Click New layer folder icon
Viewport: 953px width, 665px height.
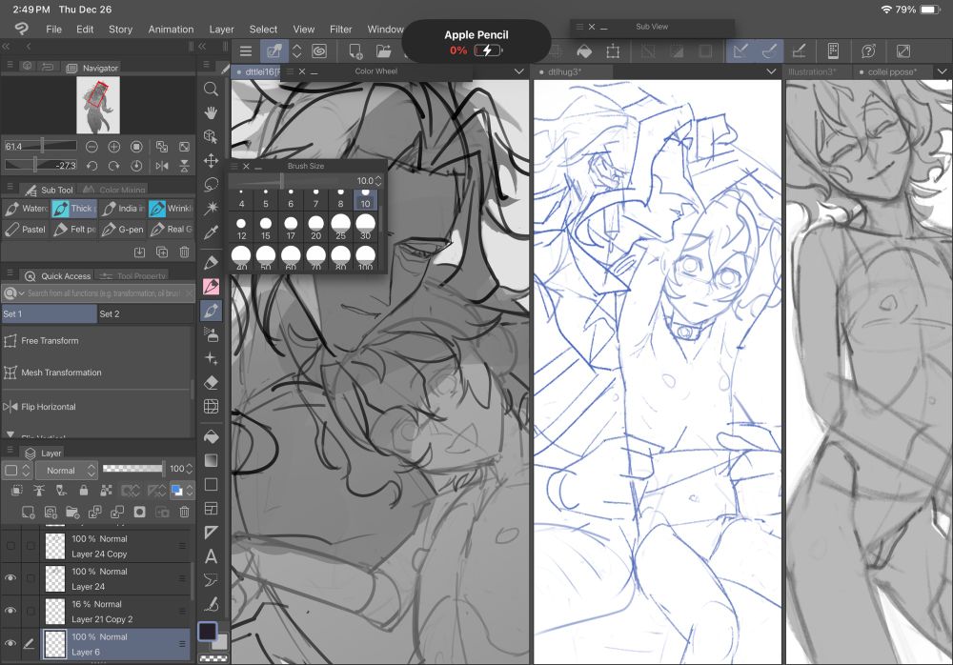point(72,512)
